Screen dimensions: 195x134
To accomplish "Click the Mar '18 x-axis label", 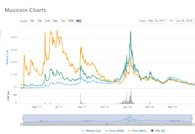I will (149, 107).
